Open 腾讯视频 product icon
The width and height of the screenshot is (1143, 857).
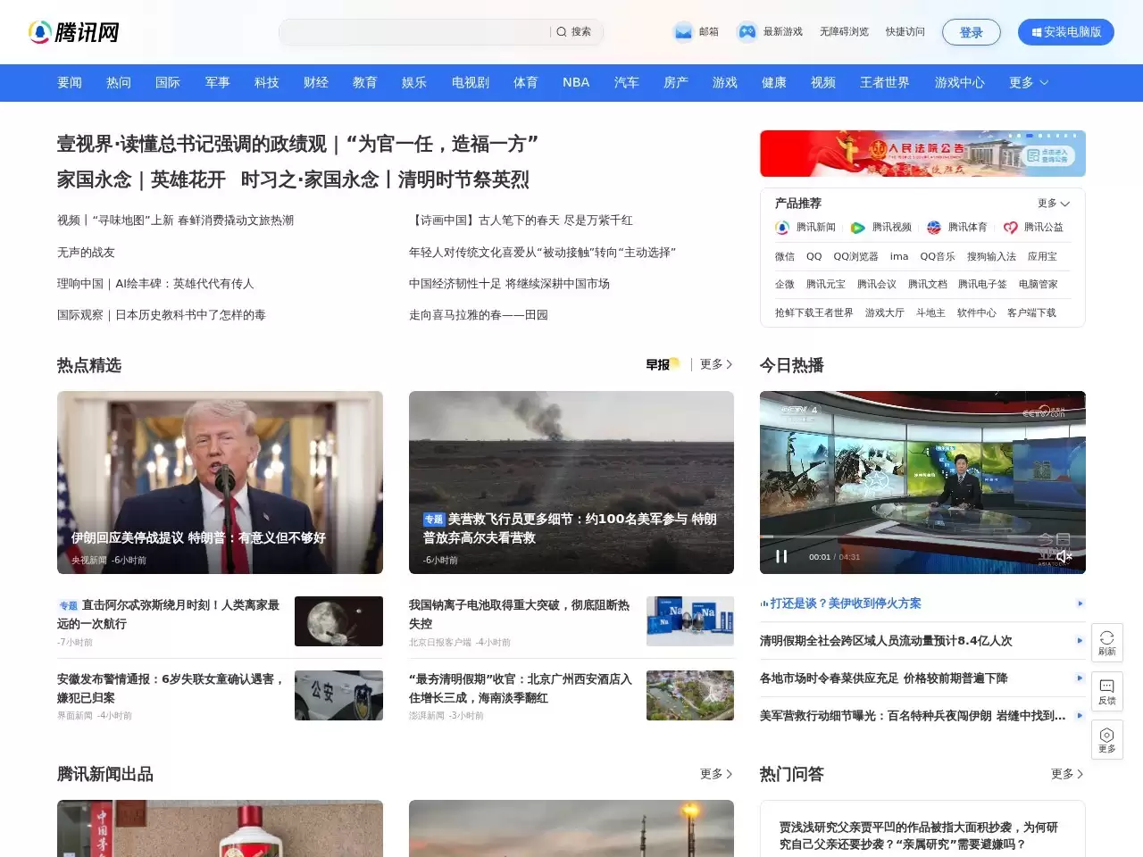[x=858, y=228]
